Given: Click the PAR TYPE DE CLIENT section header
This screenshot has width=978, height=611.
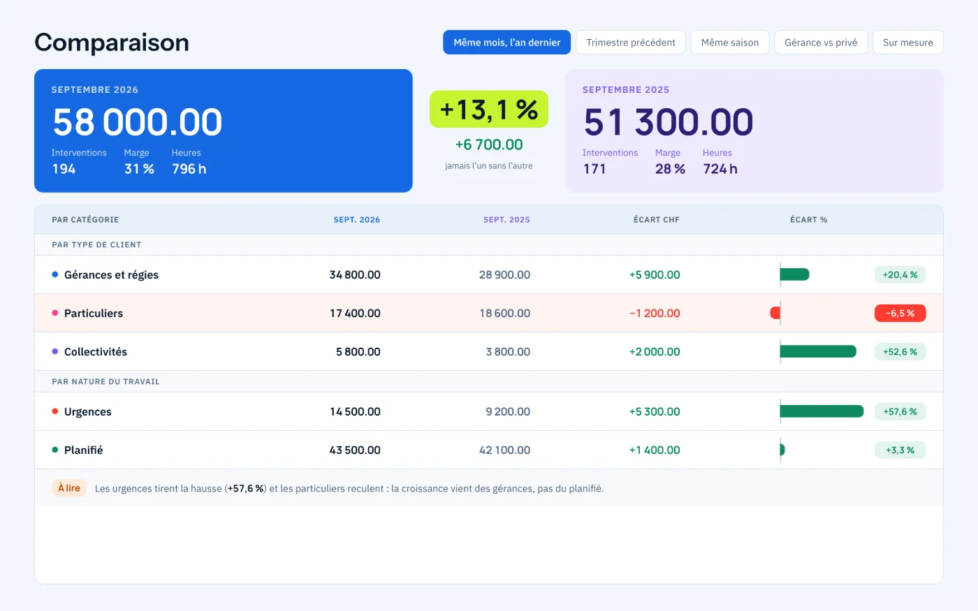Looking at the screenshot, I should point(96,244).
